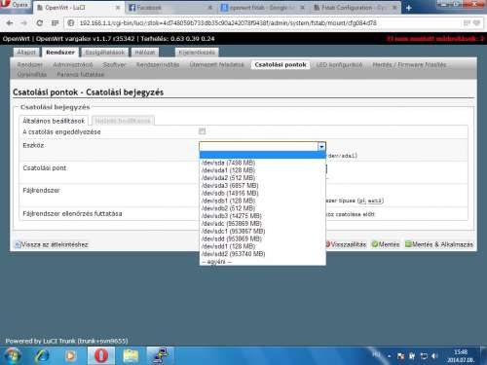The image size is (487, 365).
Task: Switch to the Facebook browser tab
Action: pos(169,8)
